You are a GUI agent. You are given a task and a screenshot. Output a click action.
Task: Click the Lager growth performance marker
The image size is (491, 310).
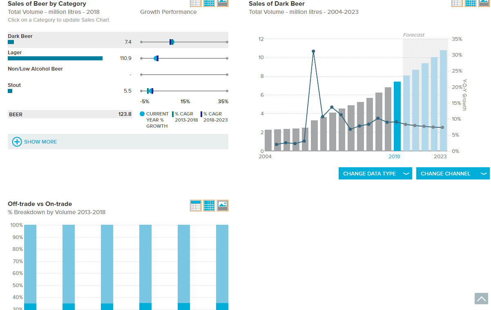point(155,58)
